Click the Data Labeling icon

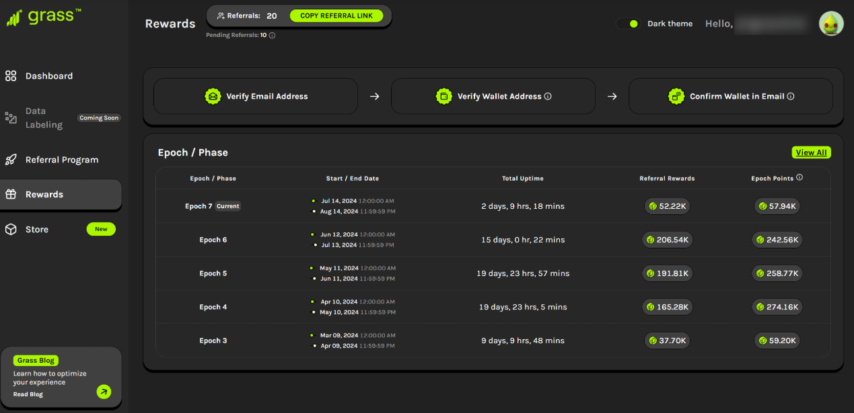[x=11, y=118]
